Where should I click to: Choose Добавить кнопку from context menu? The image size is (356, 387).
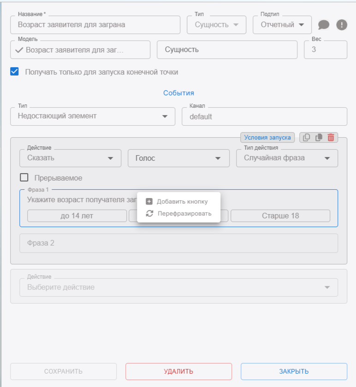(x=182, y=201)
